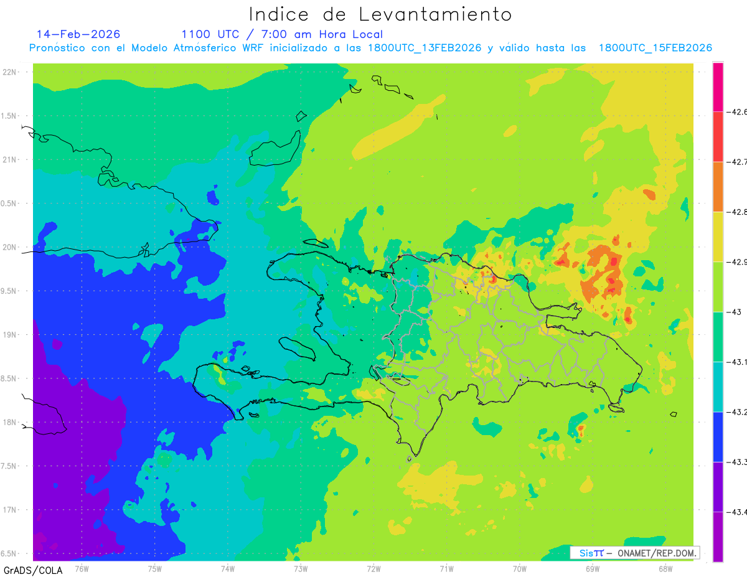This screenshot has height=577, width=747.
Task: Click legend value "-43.3"
Action: (x=738, y=462)
